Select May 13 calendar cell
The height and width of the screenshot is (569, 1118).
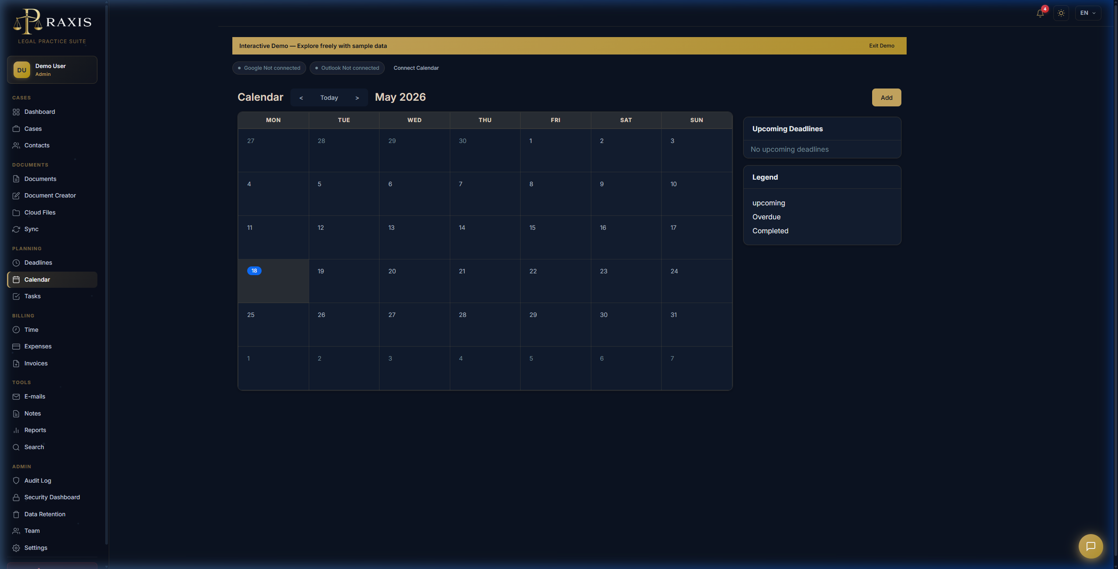pos(414,237)
